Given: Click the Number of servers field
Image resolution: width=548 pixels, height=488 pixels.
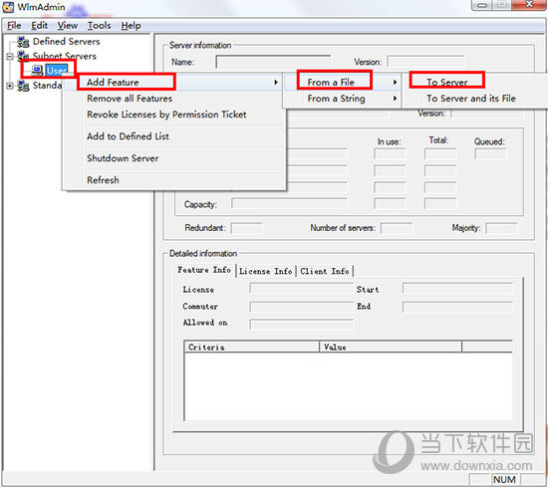Looking at the screenshot, I should pos(396,228).
